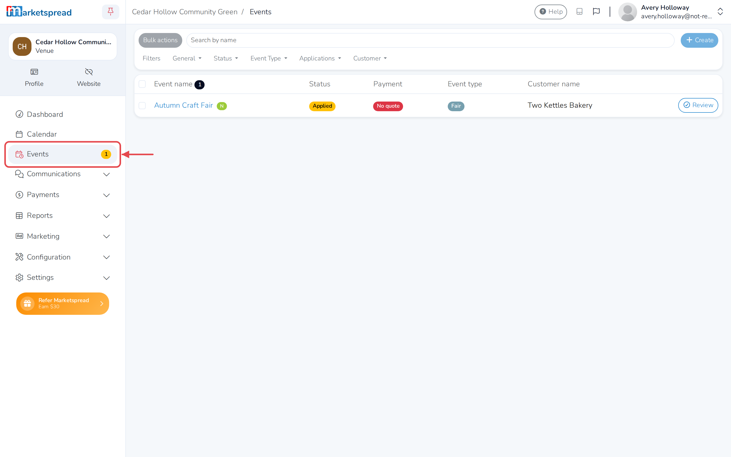Image resolution: width=731 pixels, height=457 pixels.
Task: Open the Applications filter dropdown
Action: 320,58
